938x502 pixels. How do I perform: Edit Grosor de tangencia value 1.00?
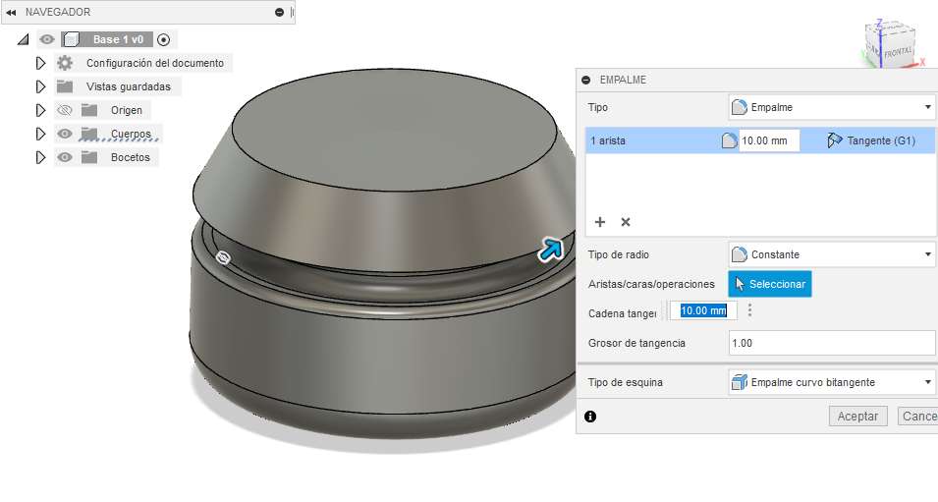coord(832,343)
